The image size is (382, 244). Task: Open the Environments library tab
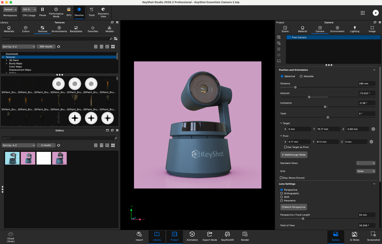(59, 29)
